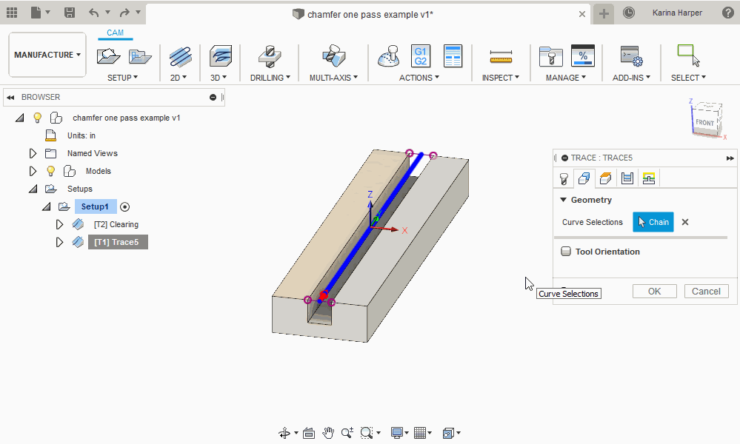Expand the [T1] Trace5 operation
Viewport: 740px width, 444px height.
pyautogui.click(x=59, y=242)
